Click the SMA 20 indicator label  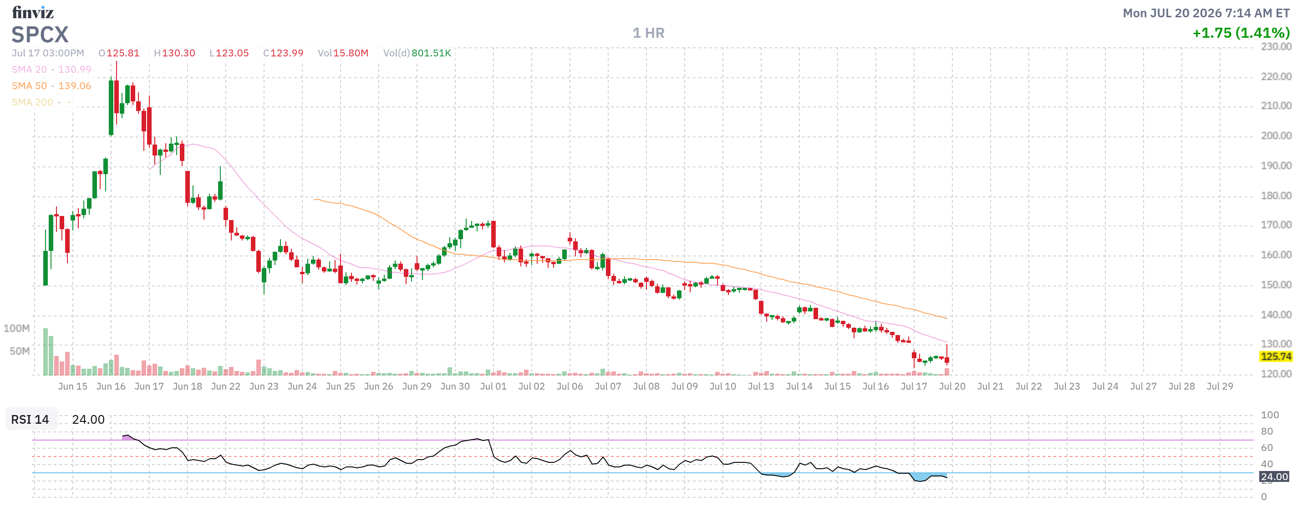pos(29,69)
